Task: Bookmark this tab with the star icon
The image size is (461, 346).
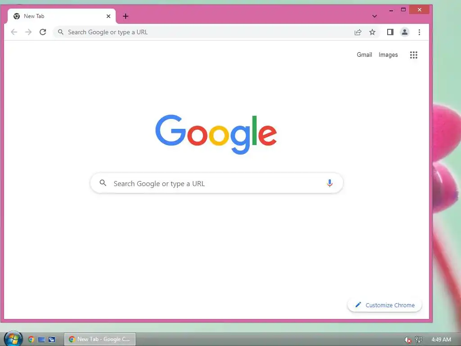Action: [x=372, y=32]
